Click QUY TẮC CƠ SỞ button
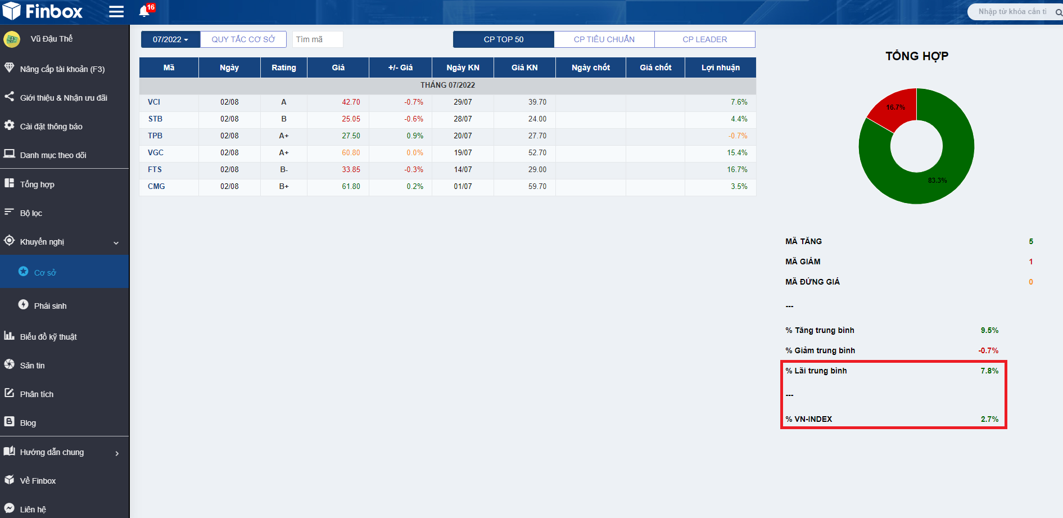 243,39
